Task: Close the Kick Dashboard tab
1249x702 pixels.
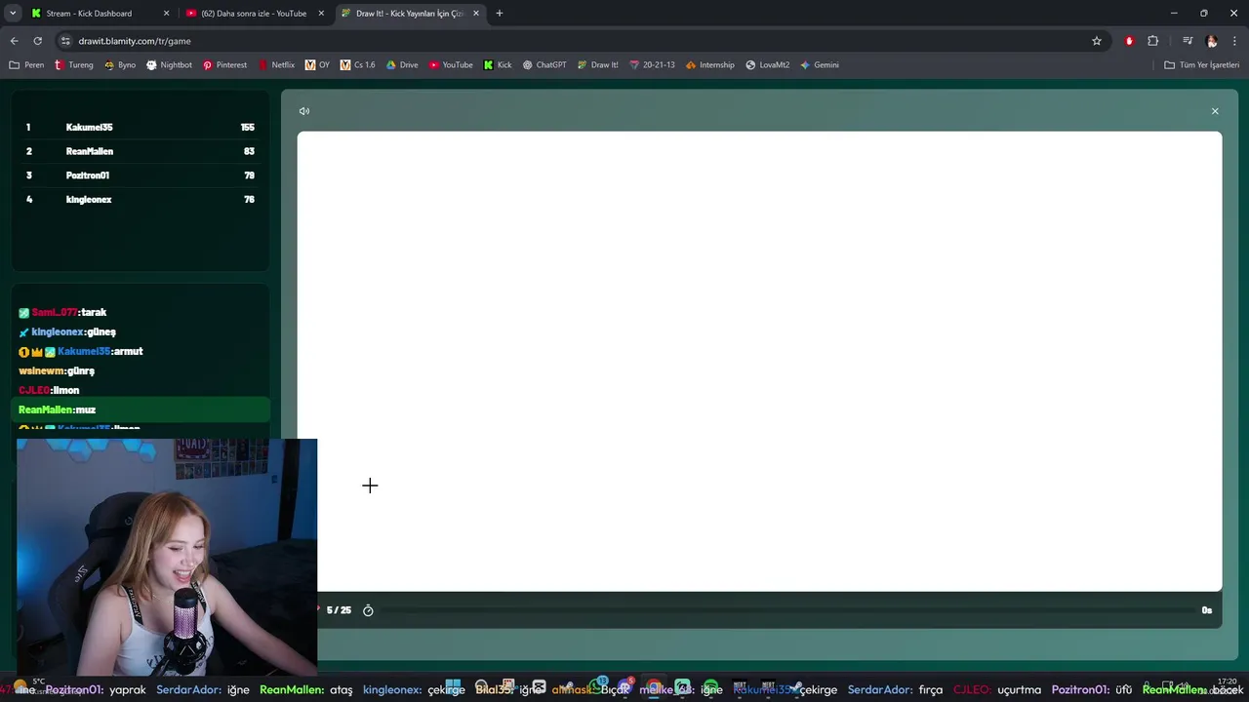Action: 166,14
